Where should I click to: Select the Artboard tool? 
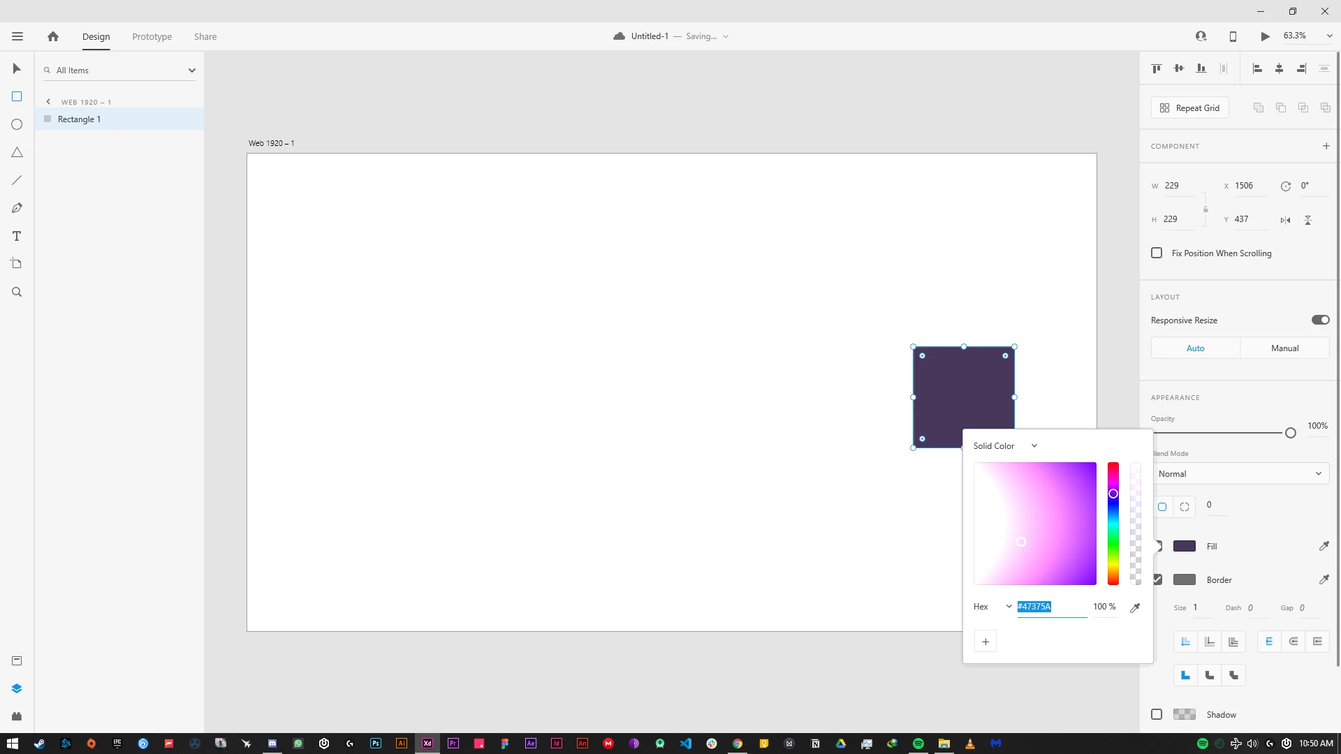17,264
